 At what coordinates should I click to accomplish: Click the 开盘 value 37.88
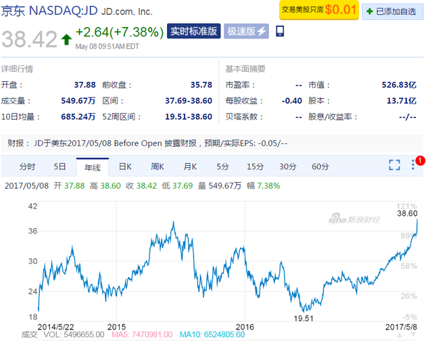85,85
